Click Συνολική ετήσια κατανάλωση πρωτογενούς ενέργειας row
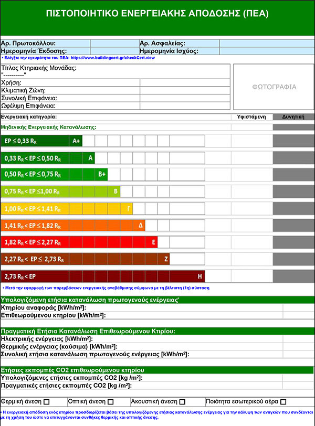The image size is (315, 426). [157, 354]
